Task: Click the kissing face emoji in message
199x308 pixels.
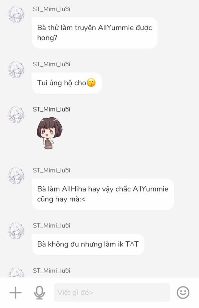Action: pyautogui.click(x=91, y=83)
